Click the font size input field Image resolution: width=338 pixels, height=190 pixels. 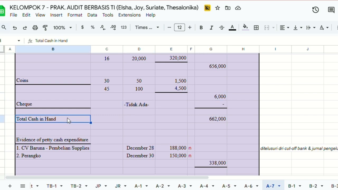point(180,27)
